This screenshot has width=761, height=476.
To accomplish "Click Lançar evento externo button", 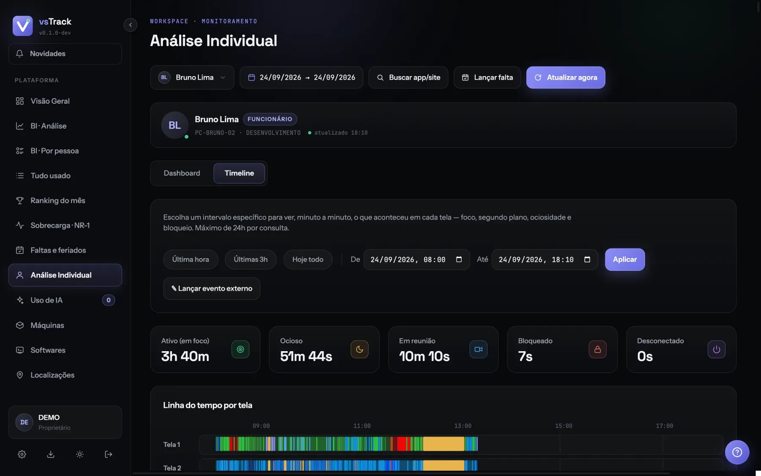I will point(212,289).
